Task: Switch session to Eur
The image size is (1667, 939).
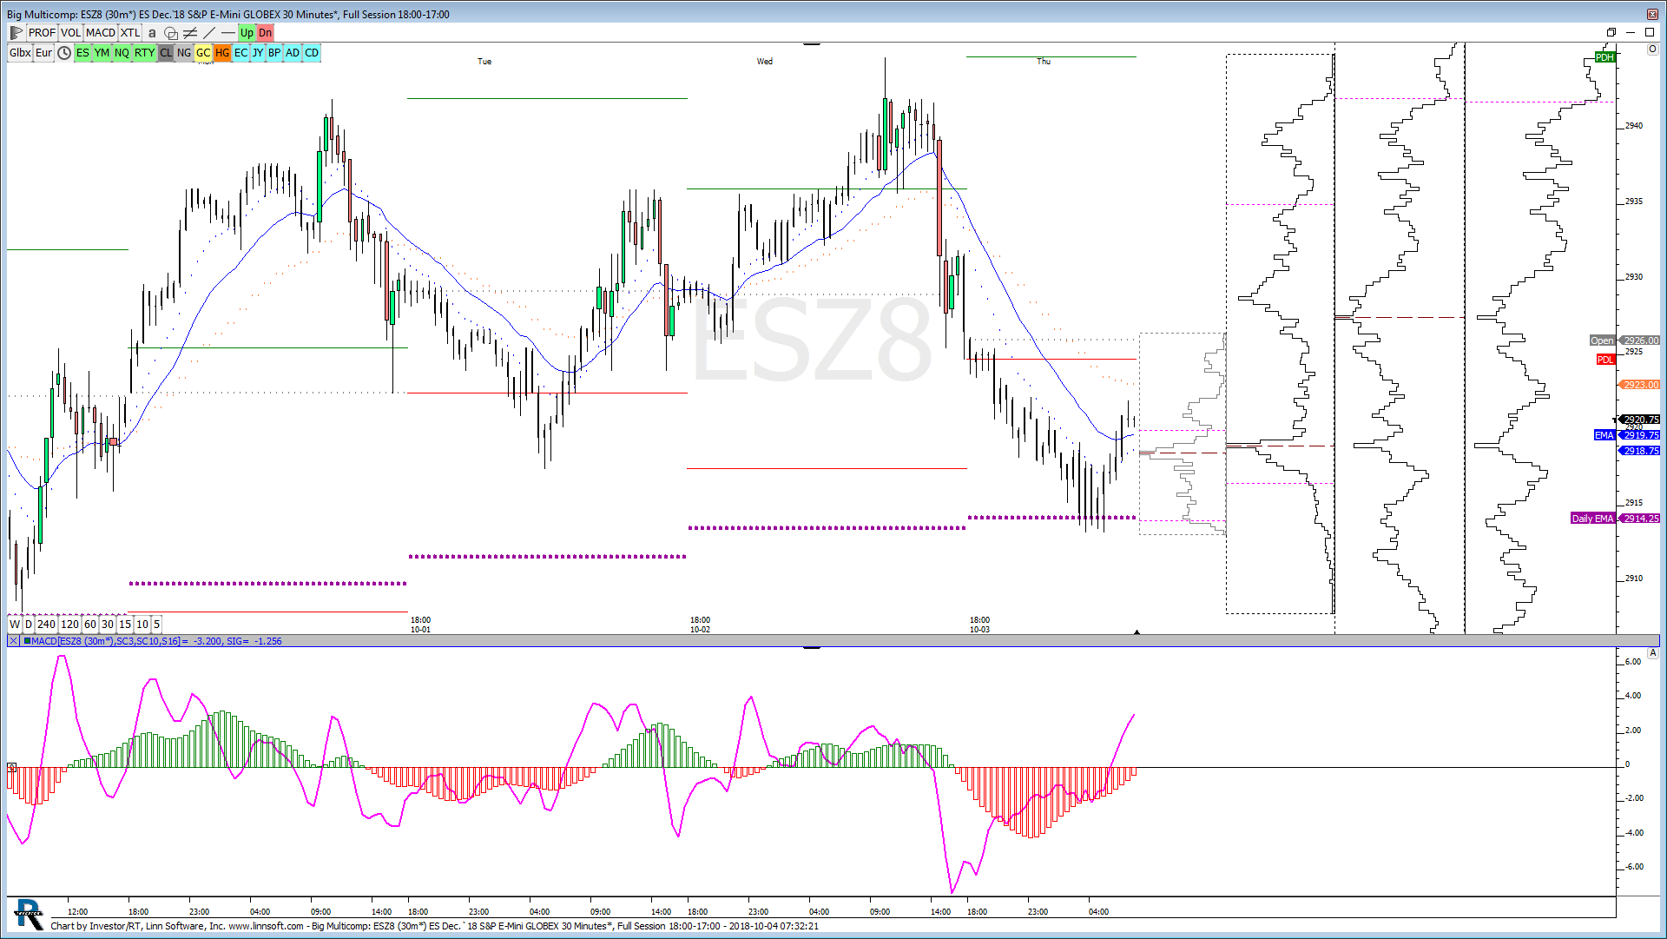Action: (44, 53)
